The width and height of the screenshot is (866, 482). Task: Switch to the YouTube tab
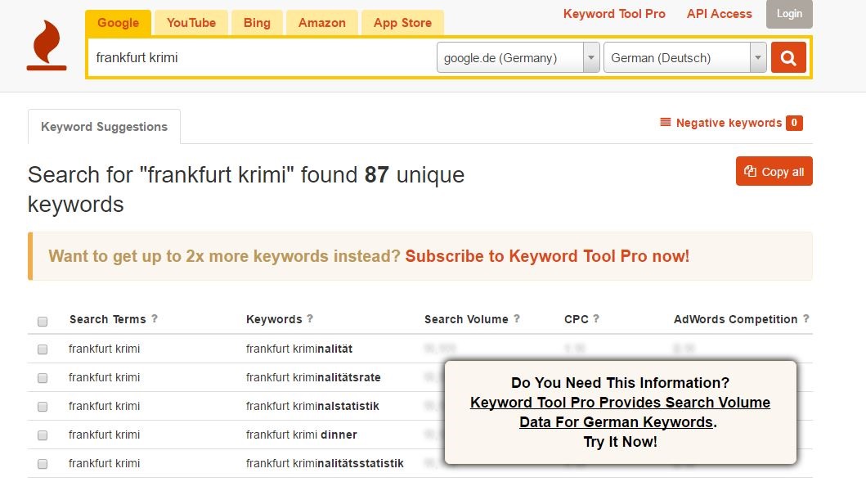(191, 23)
